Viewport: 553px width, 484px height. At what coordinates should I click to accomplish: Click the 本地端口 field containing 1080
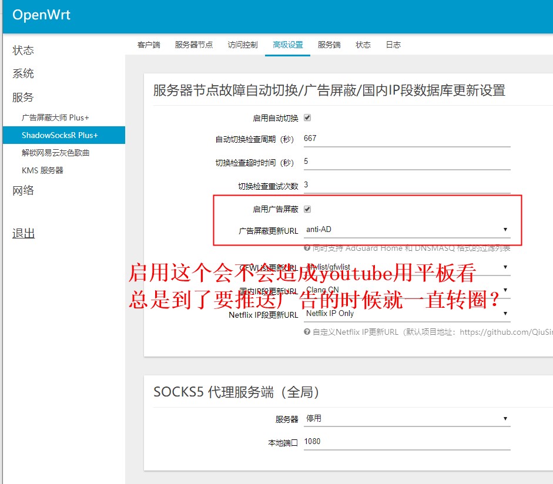pos(405,441)
